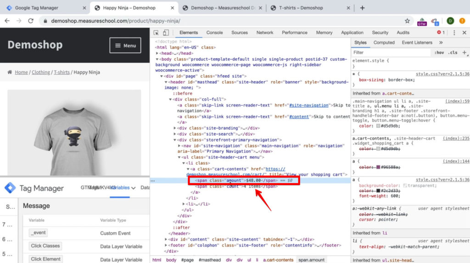Expand the footer colophon node
470x263 pixels.
tap(166, 245)
